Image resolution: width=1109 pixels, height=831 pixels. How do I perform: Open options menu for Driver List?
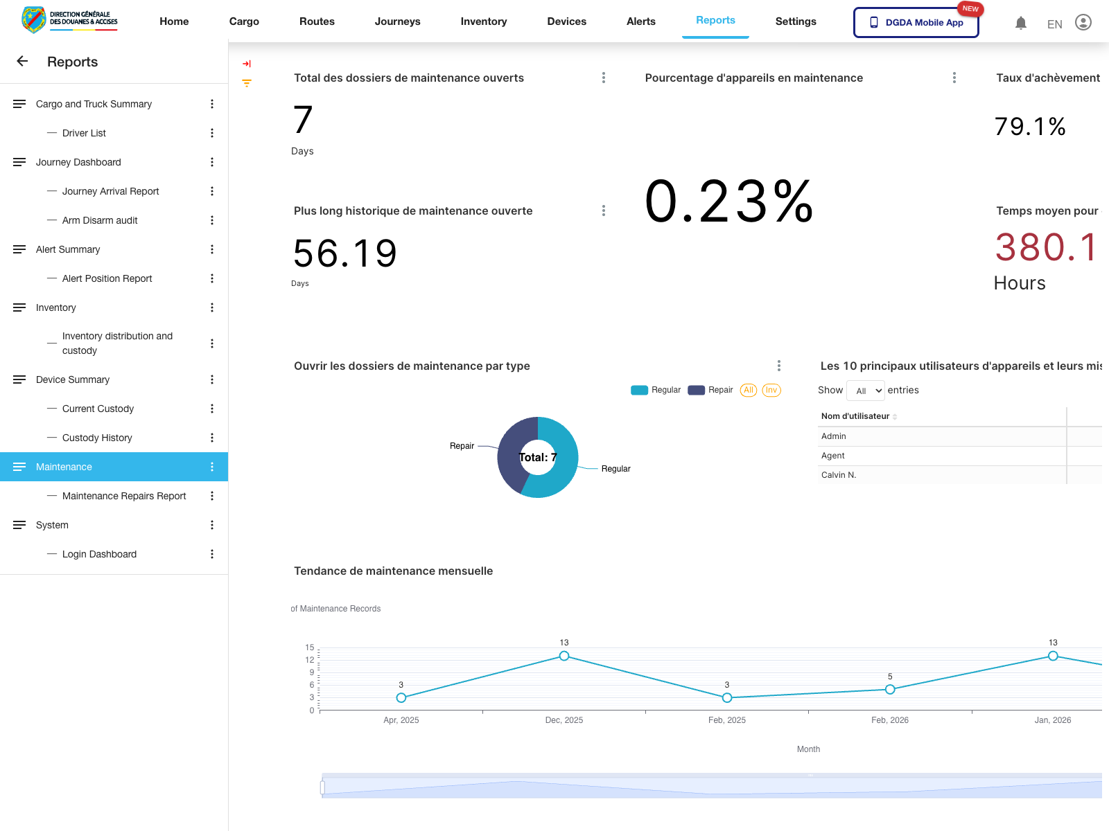coord(212,133)
